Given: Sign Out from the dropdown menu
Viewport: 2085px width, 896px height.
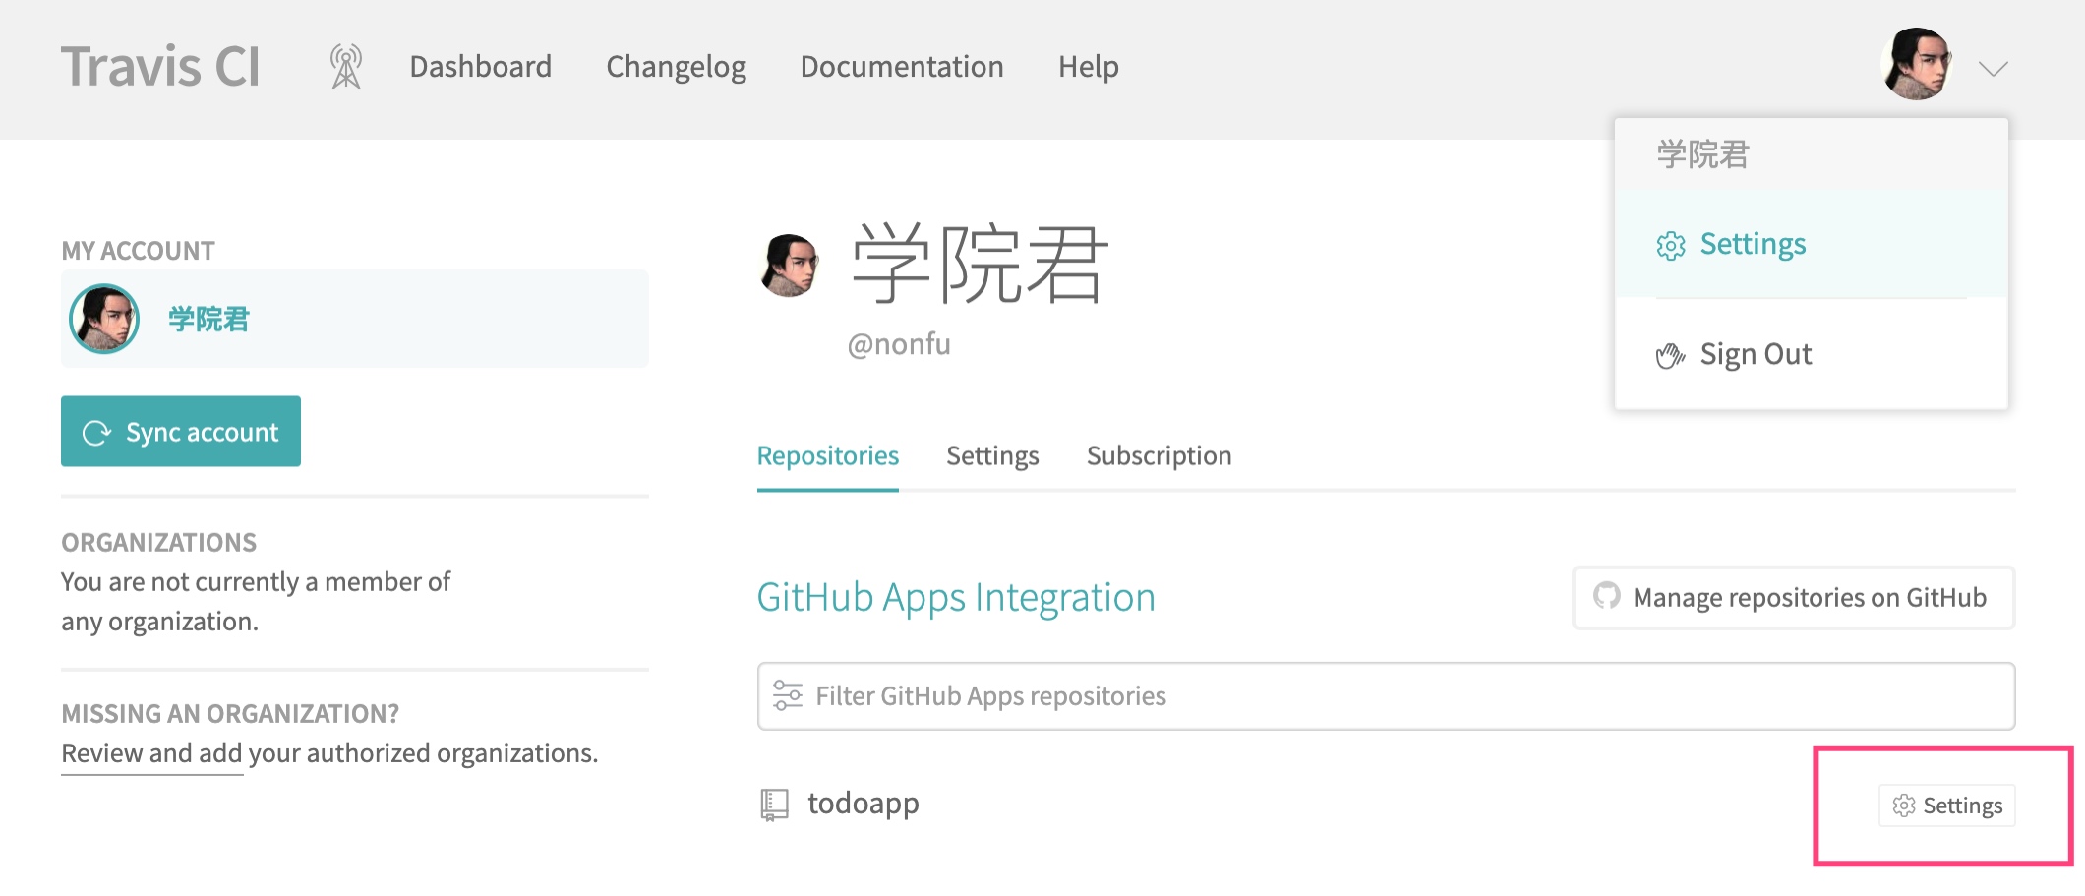Looking at the screenshot, I should (1811, 354).
